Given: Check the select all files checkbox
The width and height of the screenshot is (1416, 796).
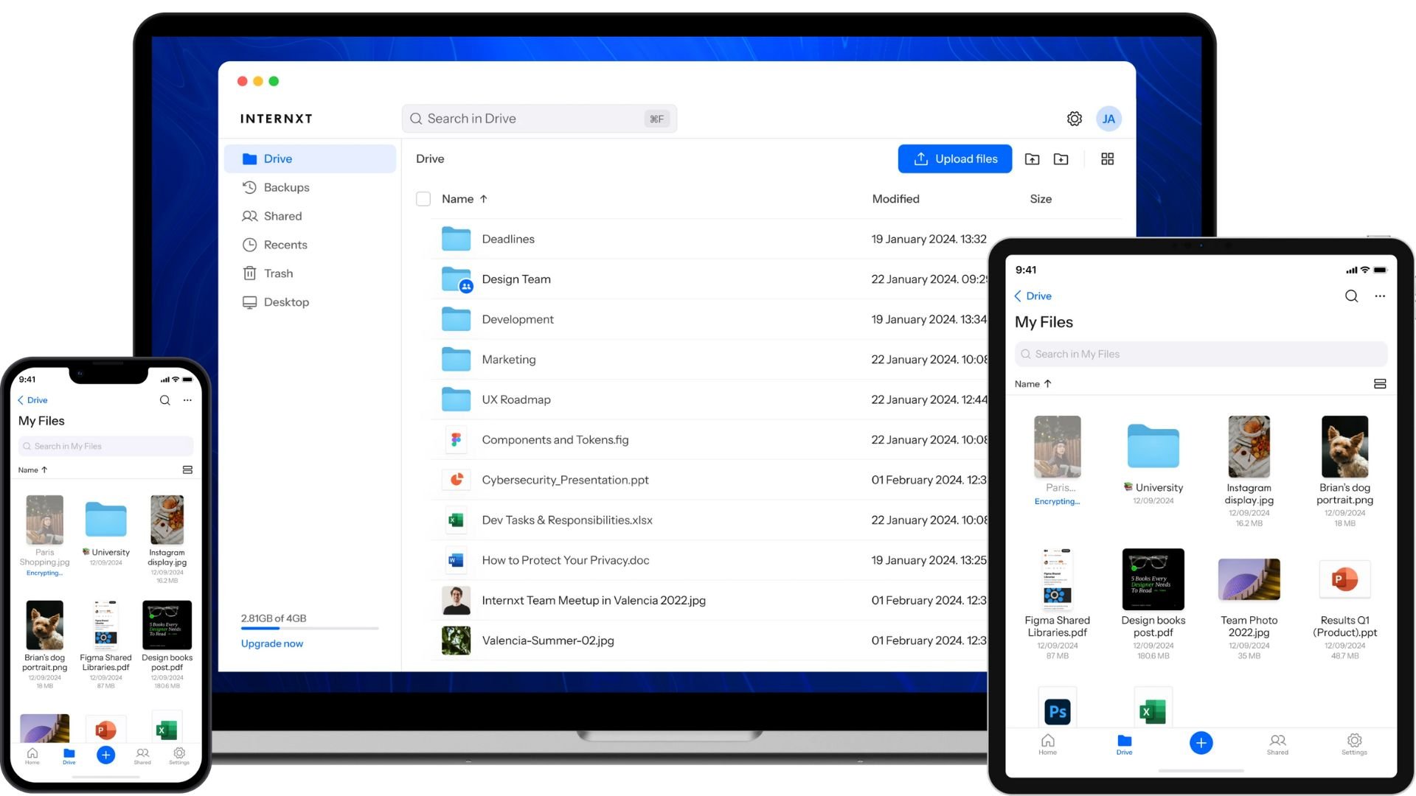Looking at the screenshot, I should (423, 199).
